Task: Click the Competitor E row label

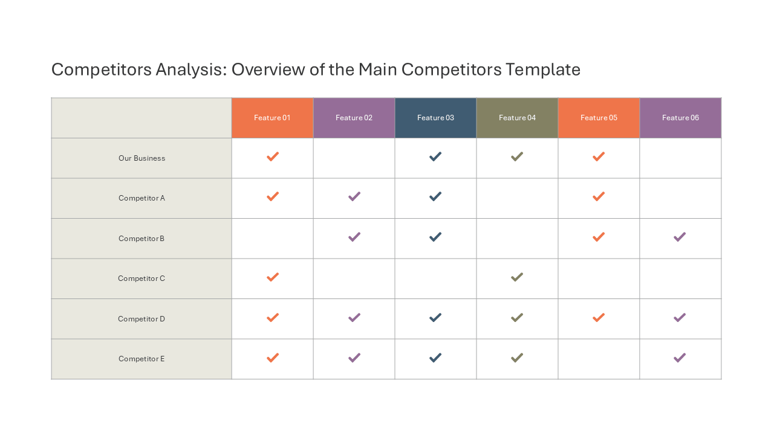Action: pos(141,359)
